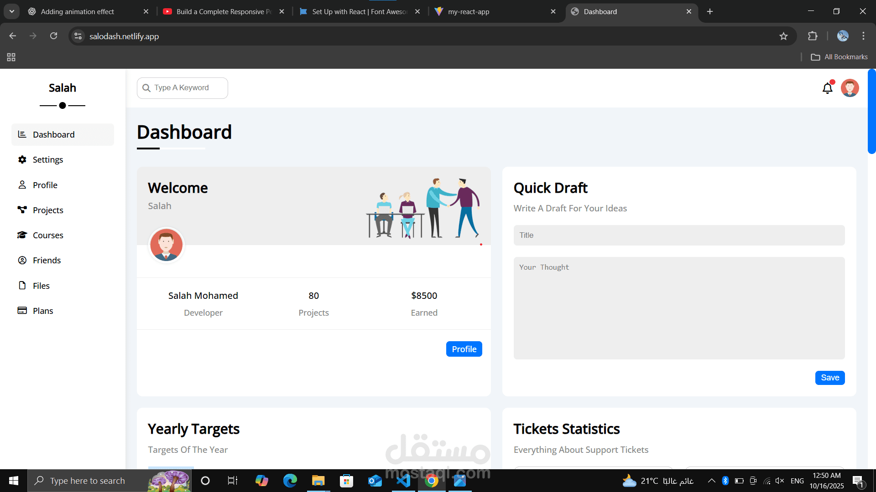The width and height of the screenshot is (876, 492).
Task: Click the Profile button in the Welcome card
Action: (x=464, y=349)
